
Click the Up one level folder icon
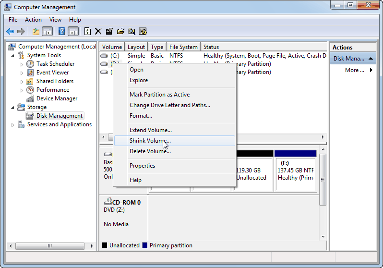pyautogui.click(x=36, y=31)
